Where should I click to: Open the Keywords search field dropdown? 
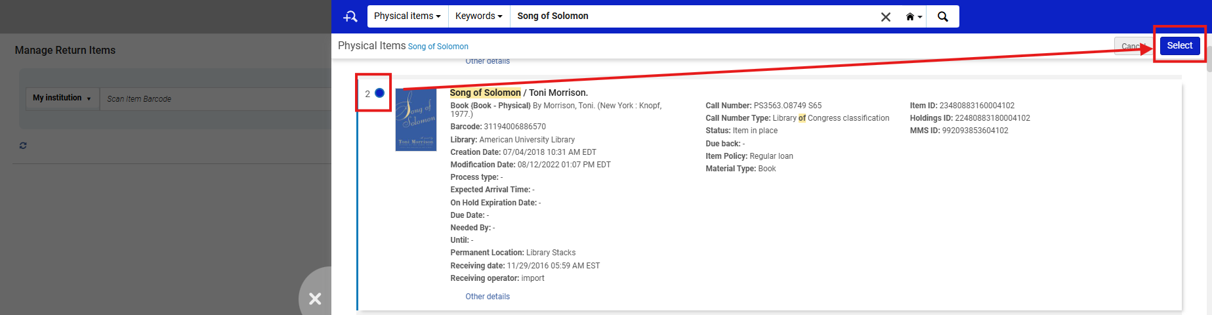tap(478, 16)
